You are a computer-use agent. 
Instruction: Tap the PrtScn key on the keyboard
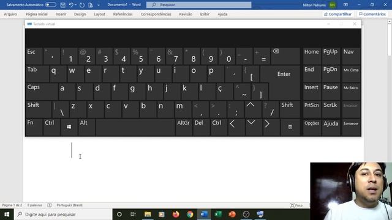click(x=312, y=109)
